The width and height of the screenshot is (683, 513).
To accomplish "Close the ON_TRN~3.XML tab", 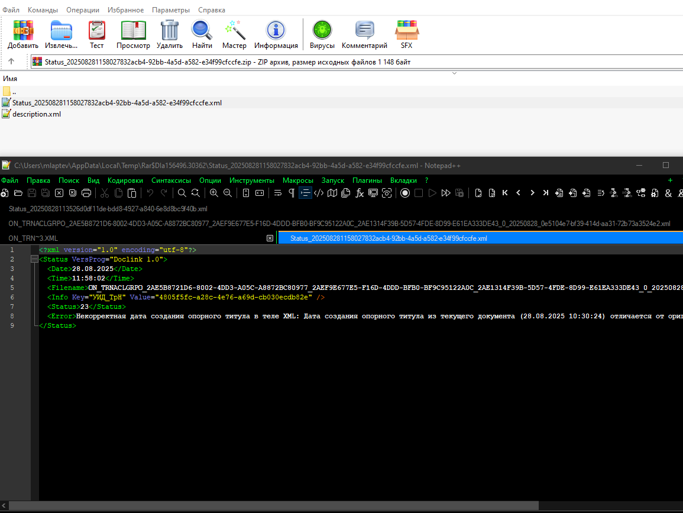I will click(x=270, y=238).
